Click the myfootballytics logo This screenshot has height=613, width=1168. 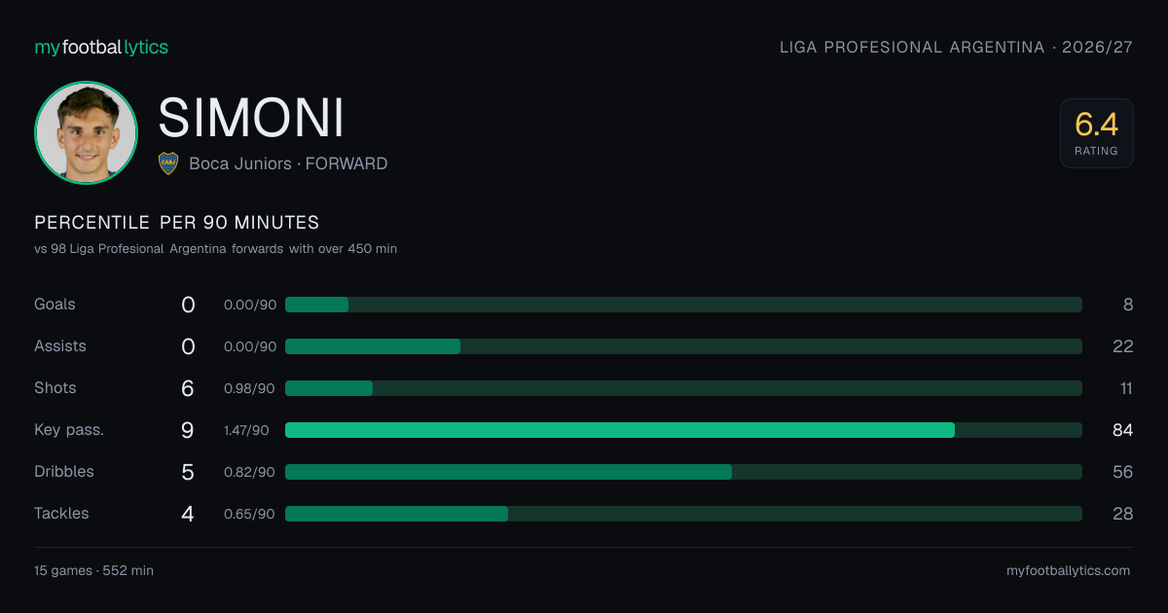click(x=101, y=47)
